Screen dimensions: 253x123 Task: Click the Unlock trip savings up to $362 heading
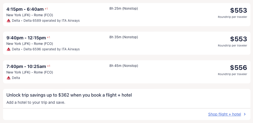(x=69, y=95)
